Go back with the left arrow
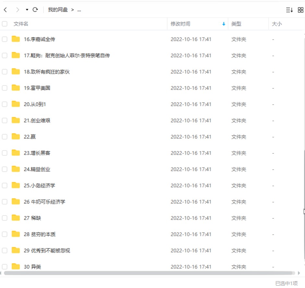This screenshot has height=288, width=305. coord(6,10)
